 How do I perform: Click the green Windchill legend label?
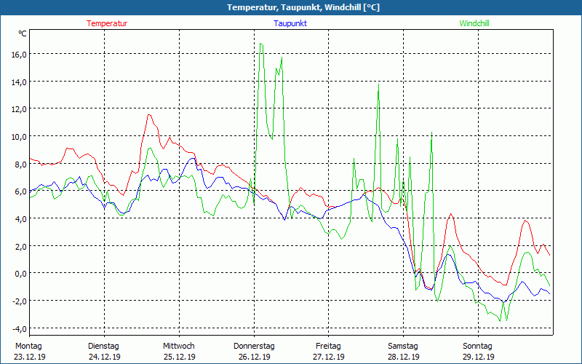pos(474,23)
